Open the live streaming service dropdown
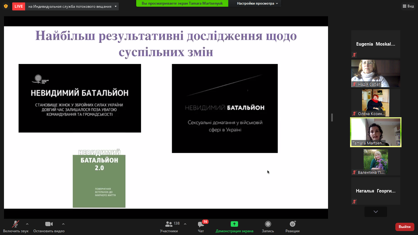This screenshot has width=418, height=235. 115,6
